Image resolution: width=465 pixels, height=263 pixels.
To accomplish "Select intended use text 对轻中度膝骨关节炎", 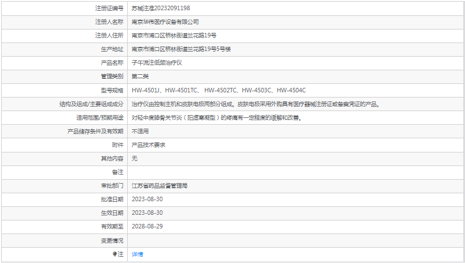I will [x=217, y=117].
